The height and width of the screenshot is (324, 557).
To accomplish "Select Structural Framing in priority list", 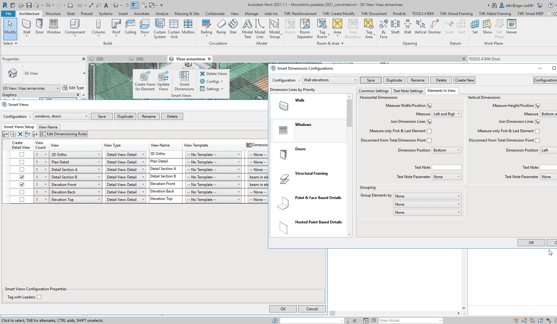I will point(308,179).
